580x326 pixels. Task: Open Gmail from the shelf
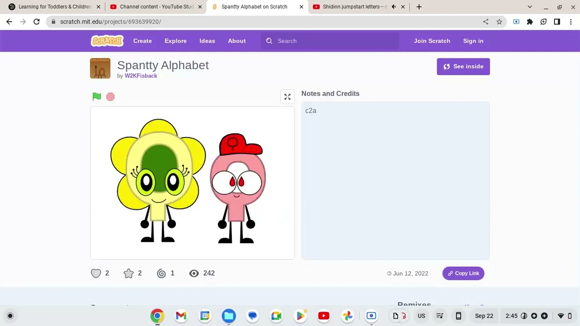click(181, 316)
